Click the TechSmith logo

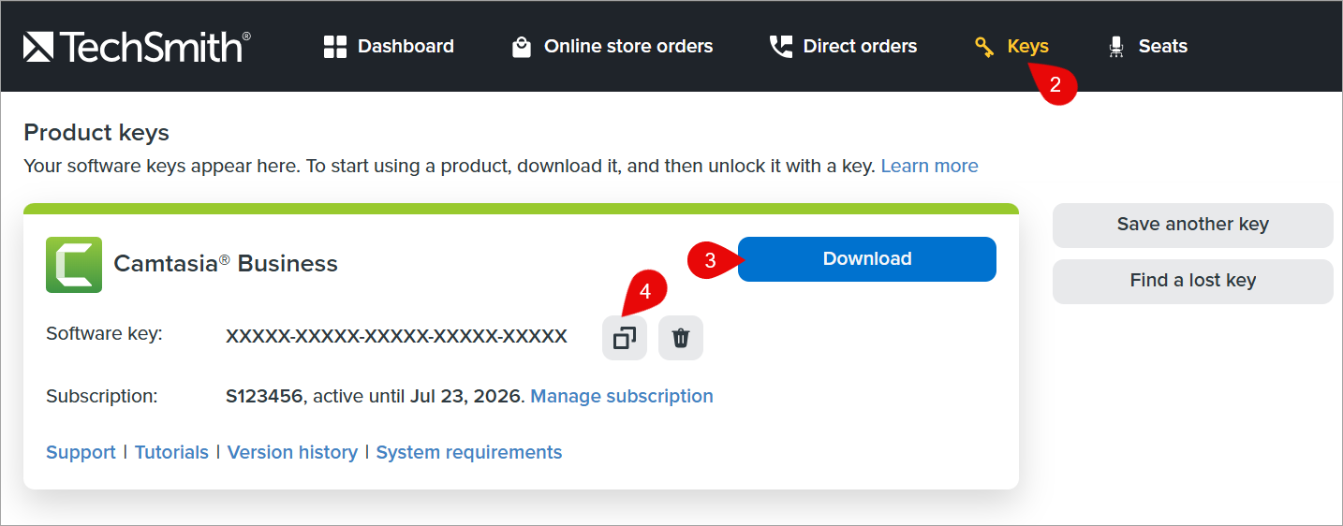[x=137, y=46]
